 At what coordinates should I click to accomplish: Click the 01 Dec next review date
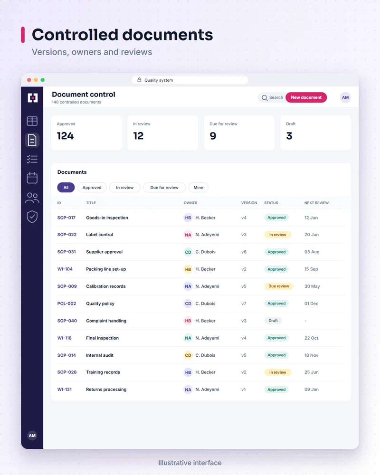[311, 304]
